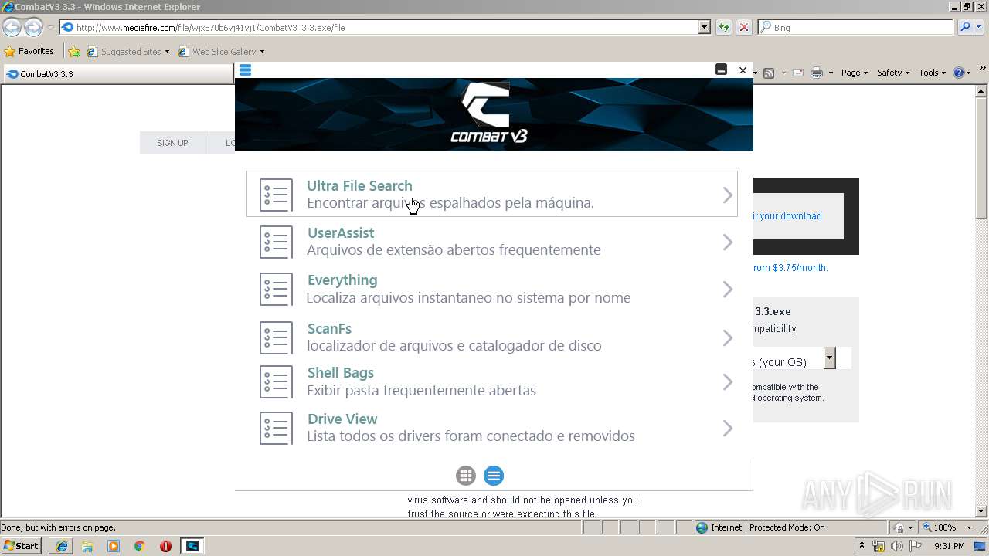Open Chrome from taskbar
The height and width of the screenshot is (556, 989).
pos(139,546)
